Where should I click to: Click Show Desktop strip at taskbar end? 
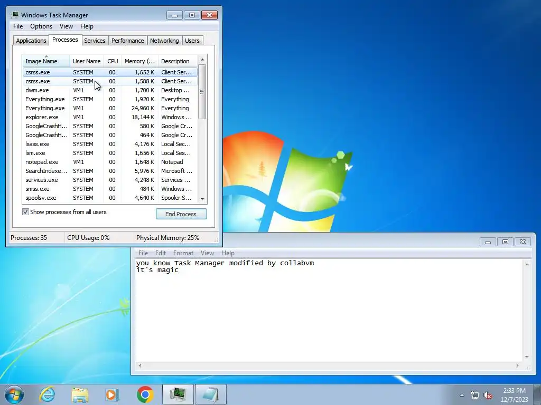pyautogui.click(x=537, y=394)
